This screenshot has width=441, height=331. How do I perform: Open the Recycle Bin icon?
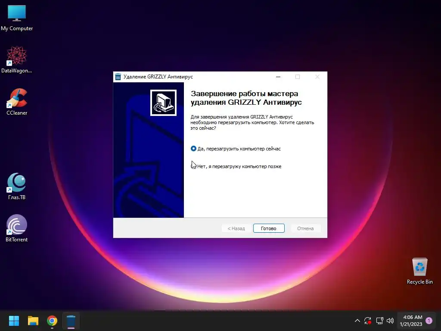tap(419, 271)
